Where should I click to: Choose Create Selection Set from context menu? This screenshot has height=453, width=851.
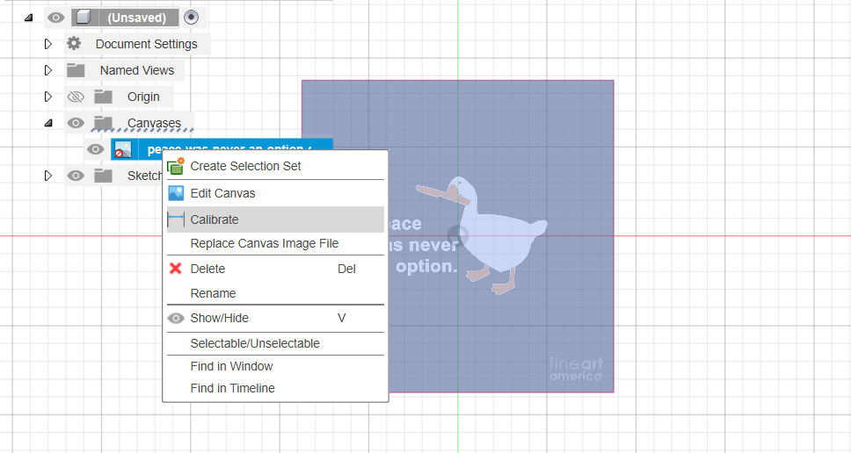click(x=276, y=166)
